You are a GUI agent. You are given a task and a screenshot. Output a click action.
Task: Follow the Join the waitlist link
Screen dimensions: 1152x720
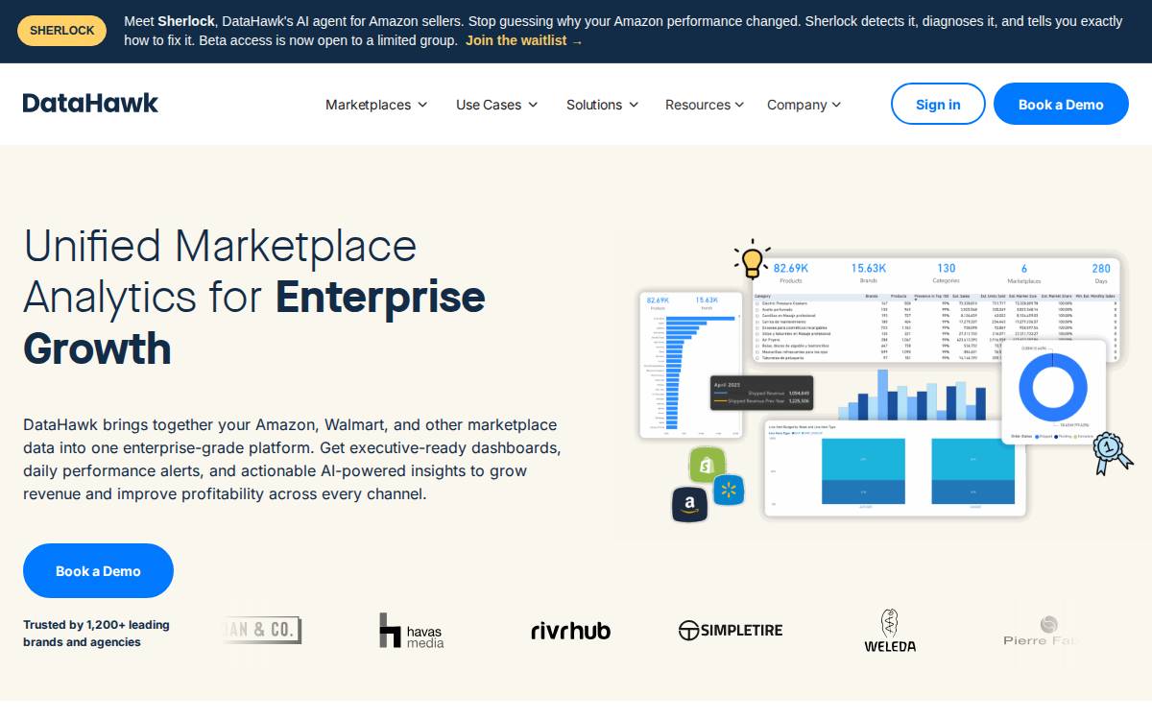(x=524, y=40)
